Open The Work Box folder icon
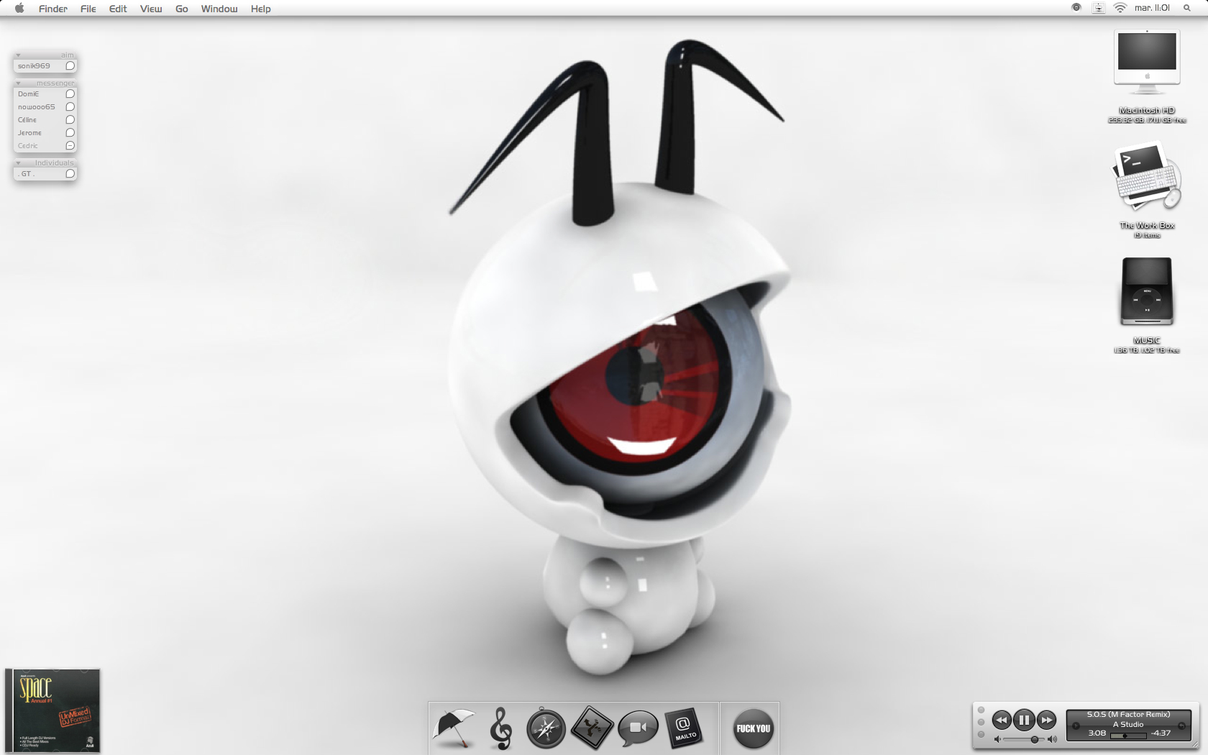The height and width of the screenshot is (755, 1208). pyautogui.click(x=1146, y=178)
